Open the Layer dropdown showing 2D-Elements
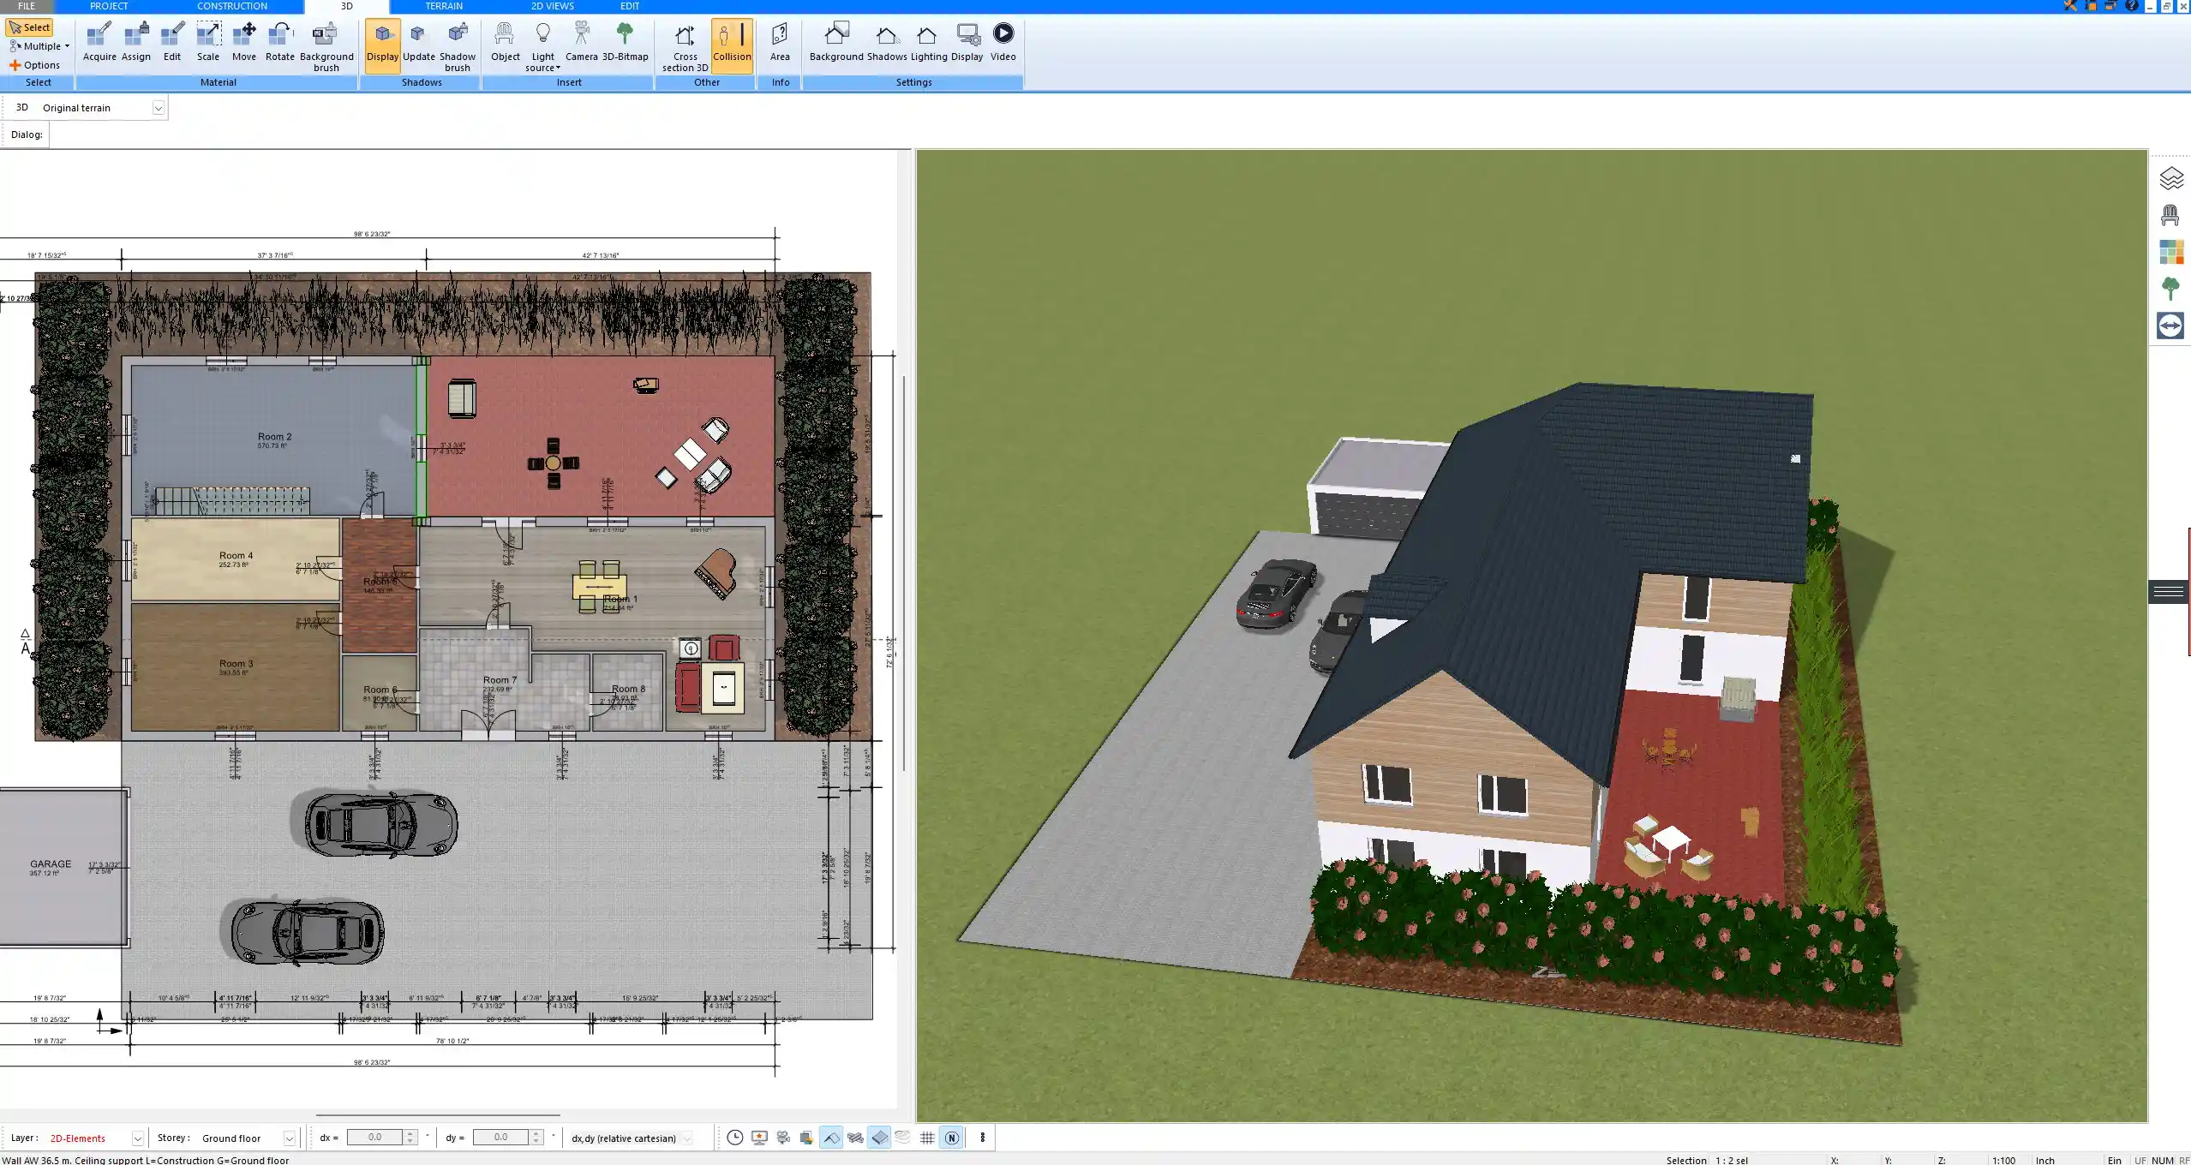 137,1138
